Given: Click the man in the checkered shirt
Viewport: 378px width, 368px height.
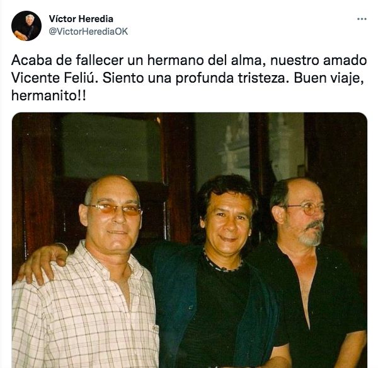Looking at the screenshot, I should [87, 275].
